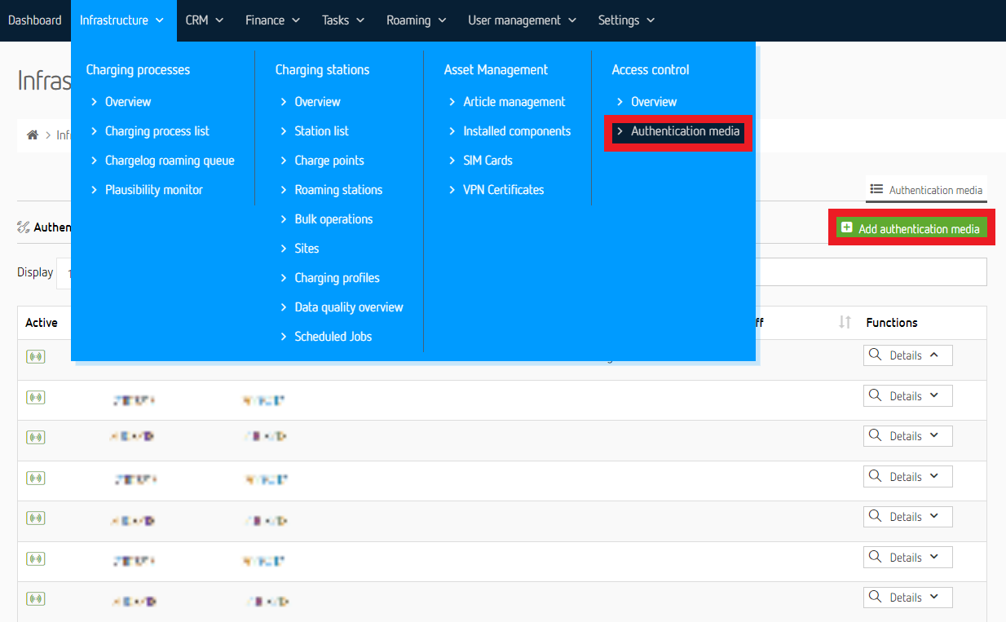Click the first row active RFID icon
1006x622 pixels.
[35, 356]
